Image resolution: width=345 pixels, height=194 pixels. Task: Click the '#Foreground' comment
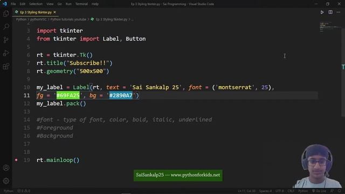tap(55, 128)
